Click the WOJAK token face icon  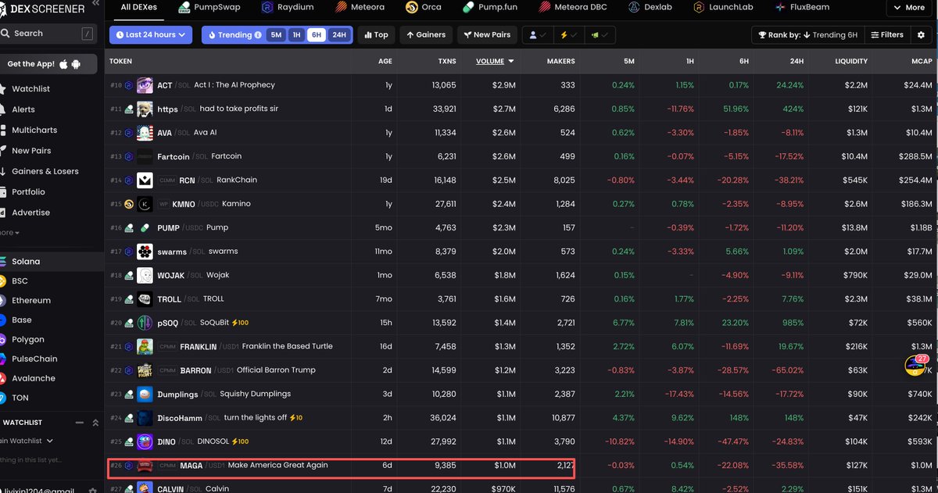point(145,275)
